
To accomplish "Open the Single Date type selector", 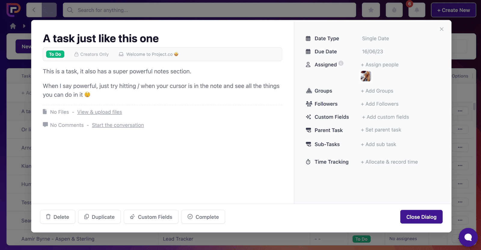I will point(375,38).
